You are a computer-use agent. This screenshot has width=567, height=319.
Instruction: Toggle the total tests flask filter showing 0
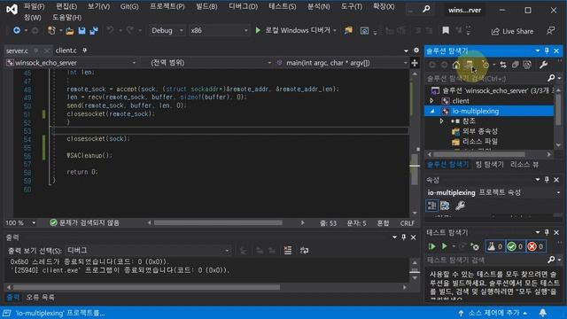(x=495, y=246)
